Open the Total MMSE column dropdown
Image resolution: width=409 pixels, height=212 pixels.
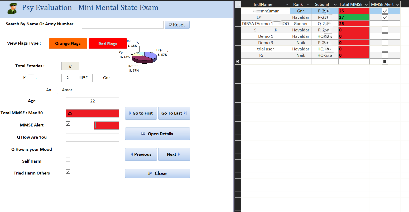[366, 4]
